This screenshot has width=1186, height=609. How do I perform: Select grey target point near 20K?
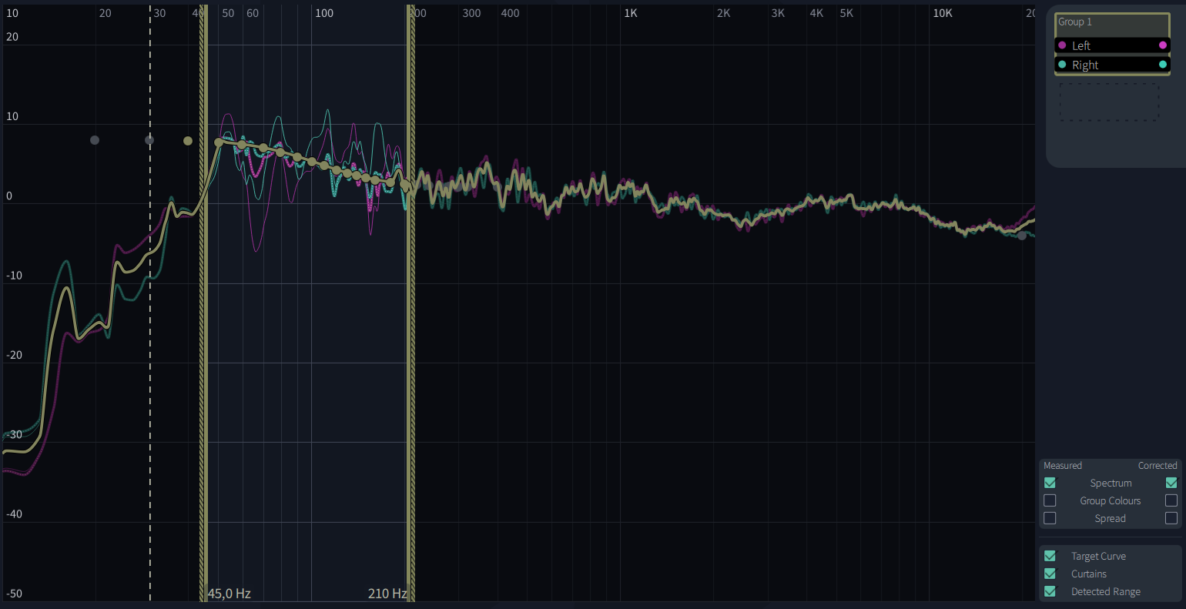click(x=1022, y=236)
